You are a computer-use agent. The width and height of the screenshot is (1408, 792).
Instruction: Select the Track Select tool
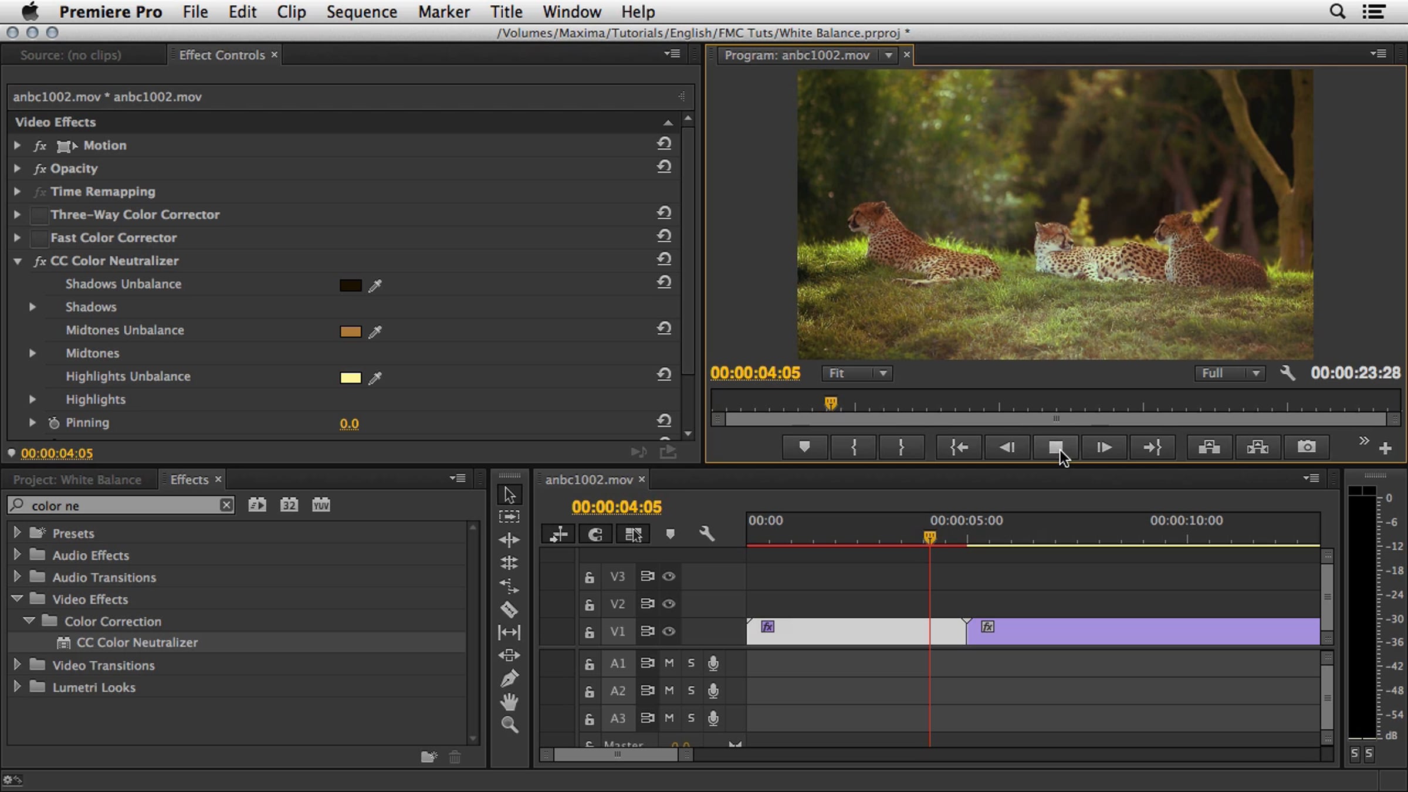pos(509,517)
